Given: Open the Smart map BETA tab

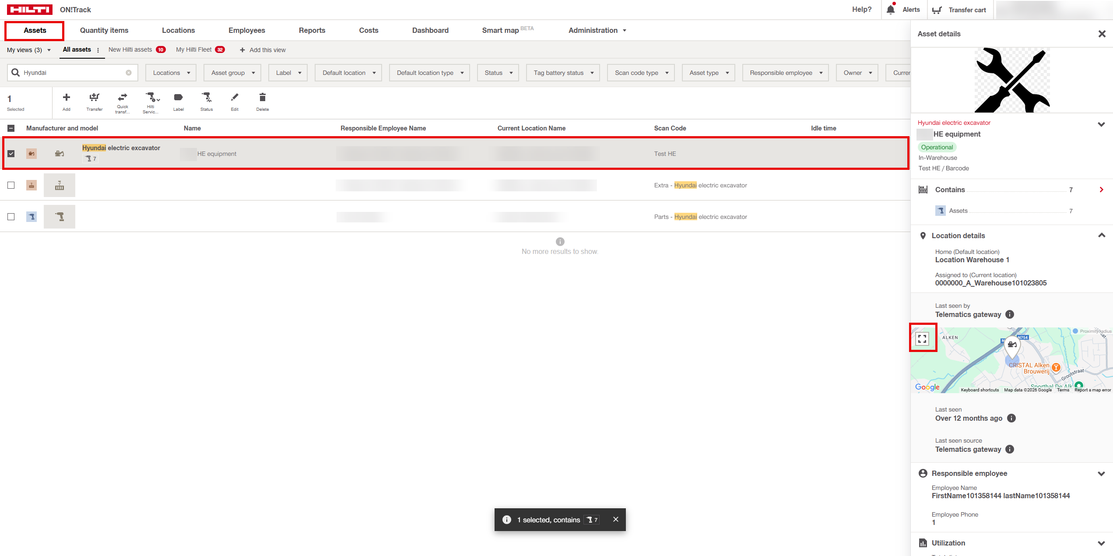Looking at the screenshot, I should tap(508, 30).
